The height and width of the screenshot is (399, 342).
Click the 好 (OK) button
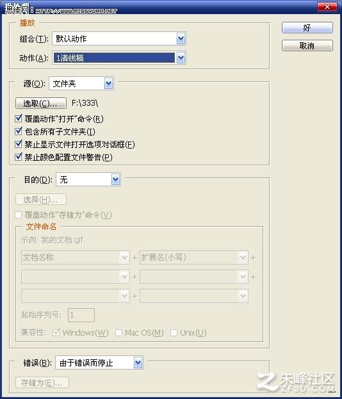(x=307, y=28)
